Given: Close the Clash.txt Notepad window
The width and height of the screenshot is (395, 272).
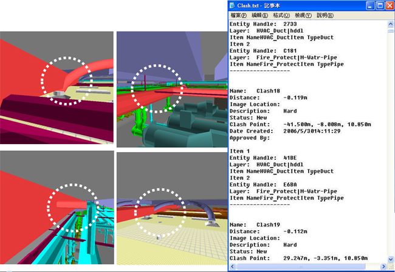Looking at the screenshot, I should click(x=390, y=5).
